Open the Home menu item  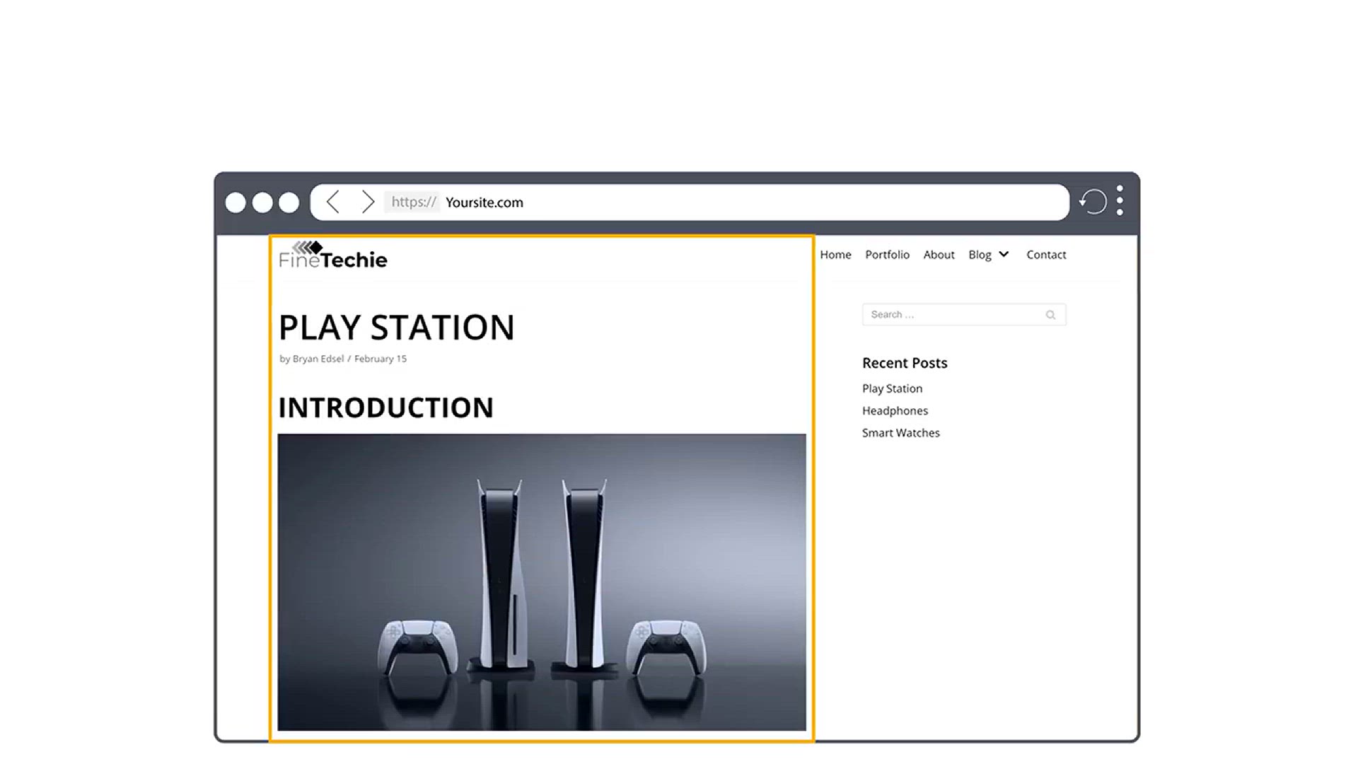(835, 255)
